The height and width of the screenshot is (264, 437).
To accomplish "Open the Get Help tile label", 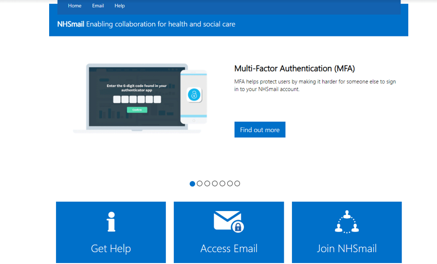I will point(111,248).
